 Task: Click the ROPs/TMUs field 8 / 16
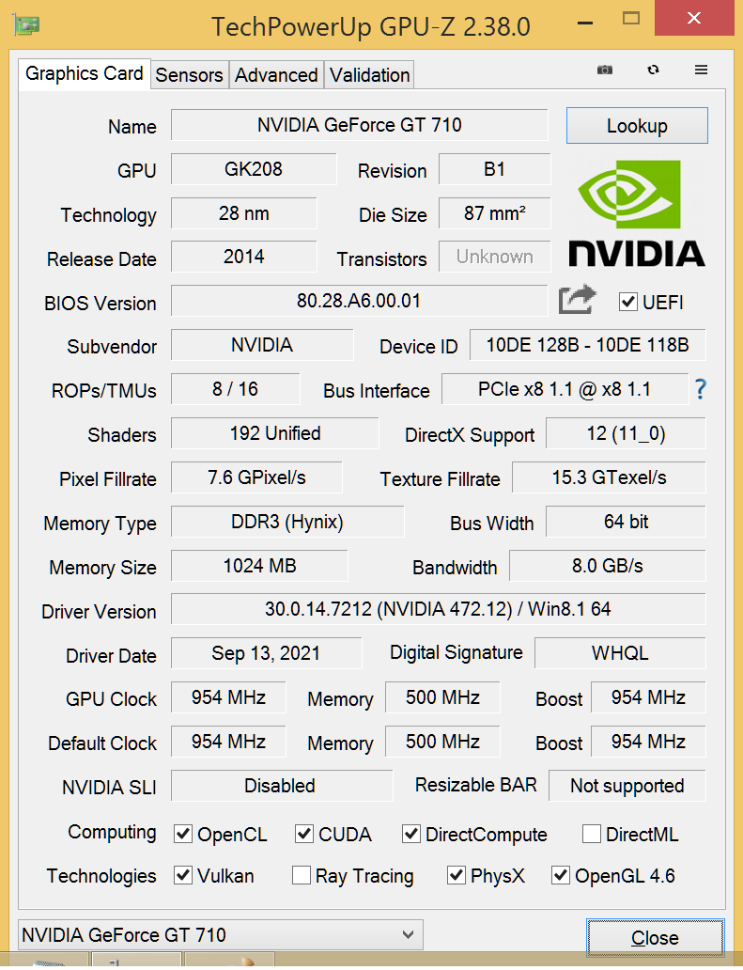235,389
